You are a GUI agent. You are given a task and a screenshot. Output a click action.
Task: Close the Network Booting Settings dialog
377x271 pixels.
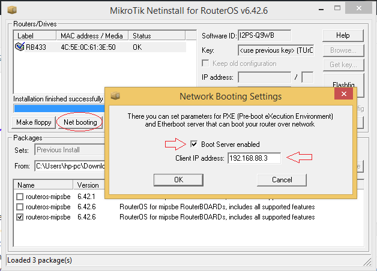pyautogui.click(x=344, y=94)
